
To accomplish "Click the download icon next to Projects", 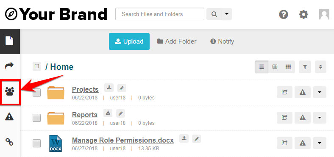I will [x=109, y=88].
